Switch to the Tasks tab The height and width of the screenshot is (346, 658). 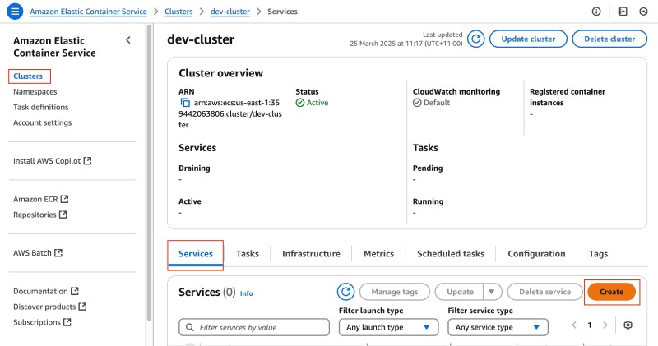tap(248, 254)
